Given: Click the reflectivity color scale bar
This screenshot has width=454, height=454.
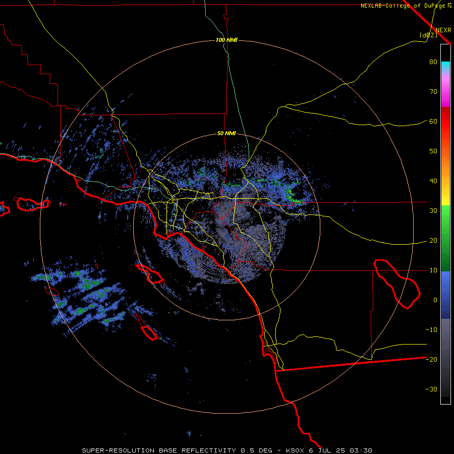Looking at the screenshot, I should tap(445, 224).
